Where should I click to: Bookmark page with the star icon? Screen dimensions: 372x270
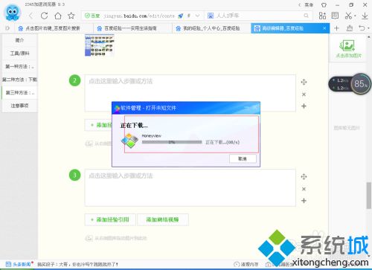(x=71, y=16)
